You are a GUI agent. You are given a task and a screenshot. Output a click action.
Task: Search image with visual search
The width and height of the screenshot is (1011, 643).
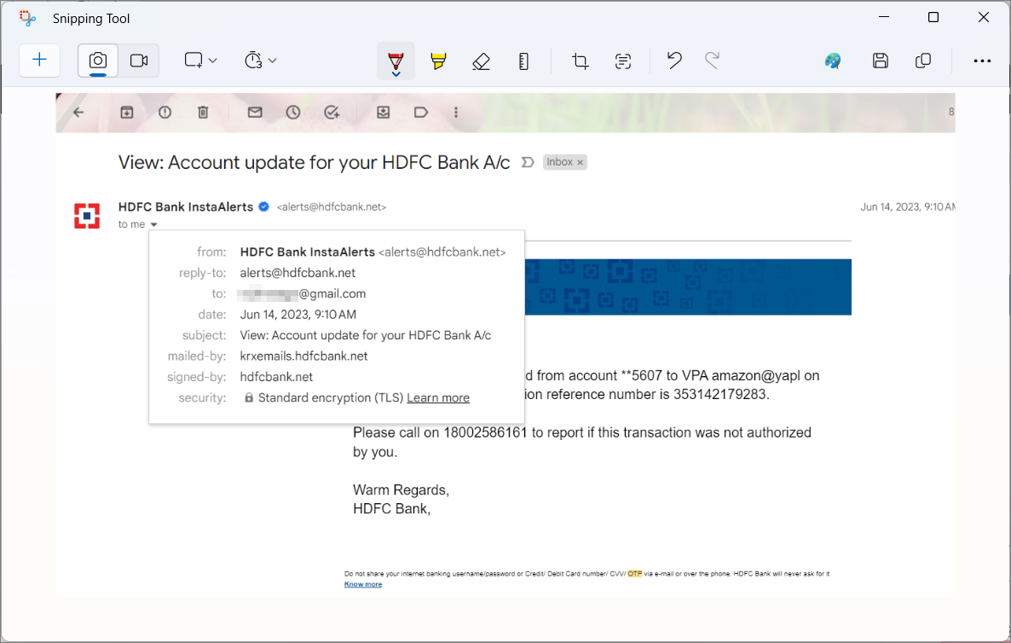point(833,61)
